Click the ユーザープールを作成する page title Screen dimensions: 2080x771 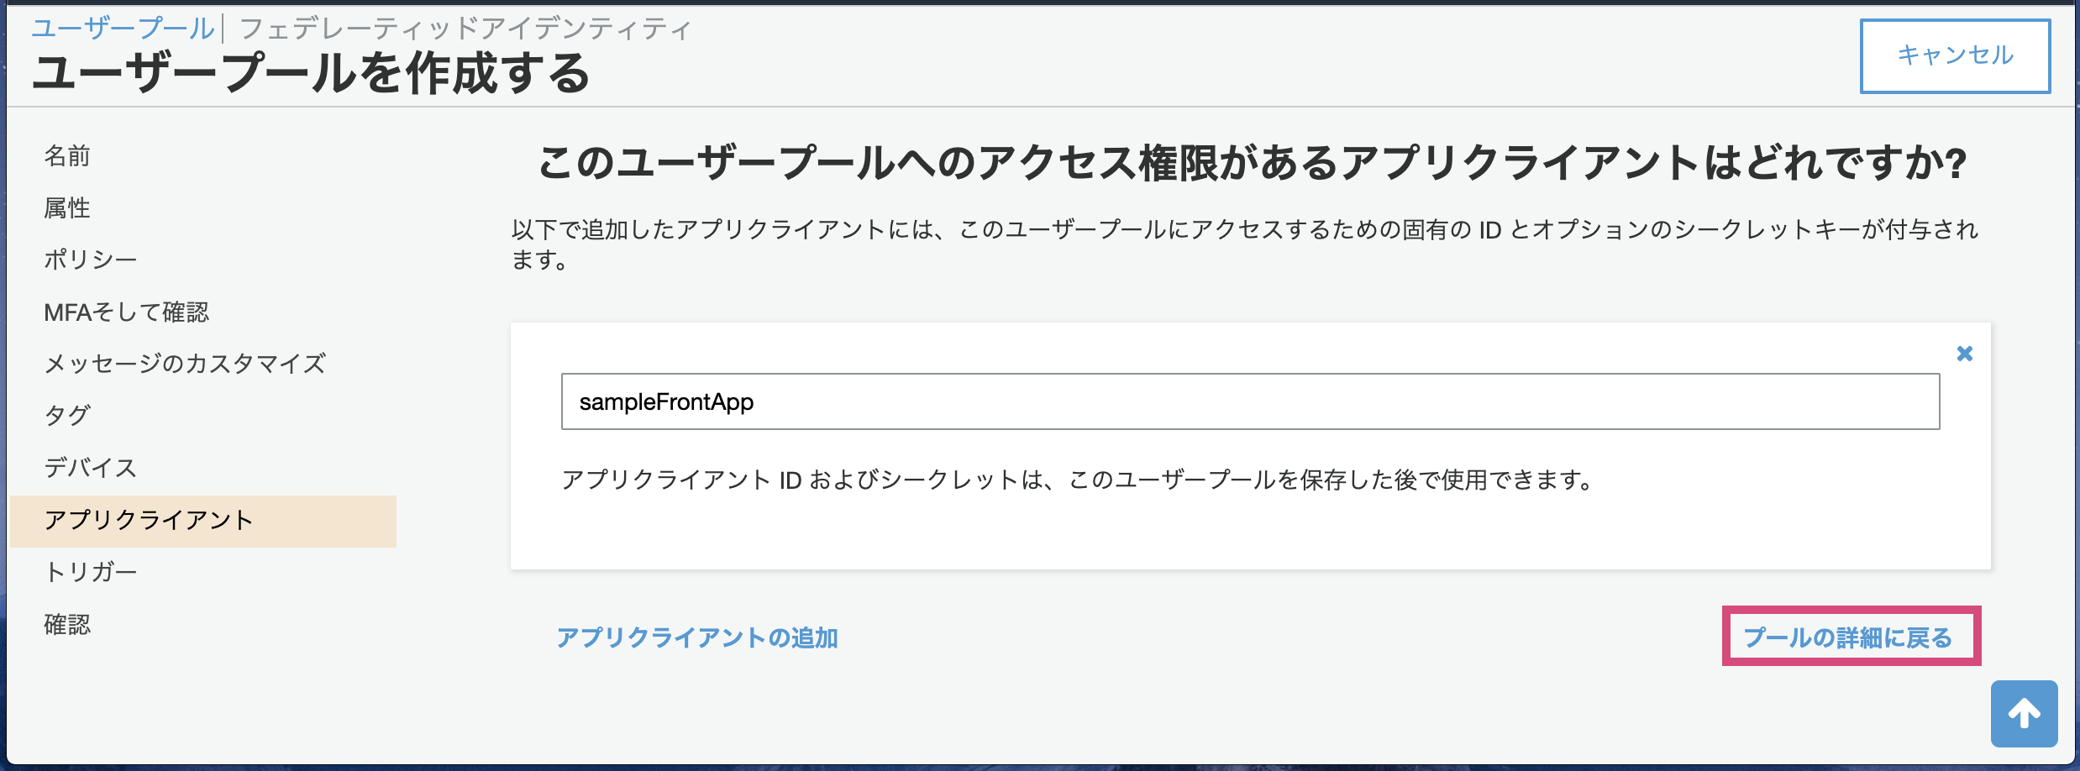click(x=311, y=73)
